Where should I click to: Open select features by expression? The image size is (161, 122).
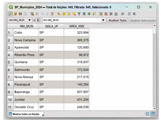(59, 14)
